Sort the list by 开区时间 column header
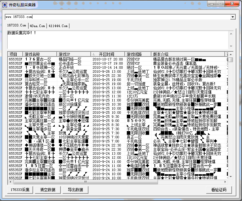 [108, 54]
